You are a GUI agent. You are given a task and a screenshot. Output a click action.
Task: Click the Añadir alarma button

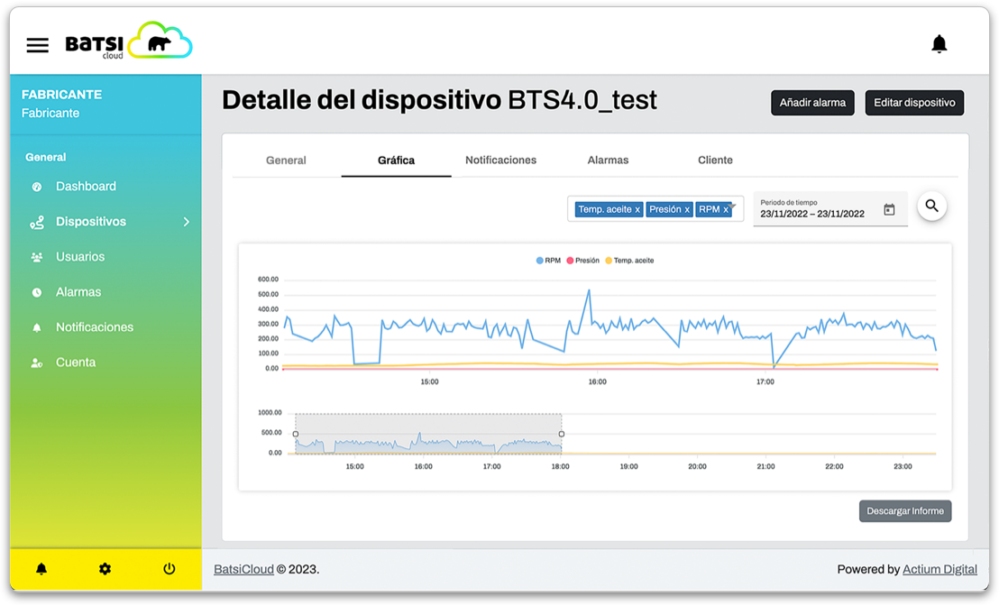pyautogui.click(x=811, y=103)
